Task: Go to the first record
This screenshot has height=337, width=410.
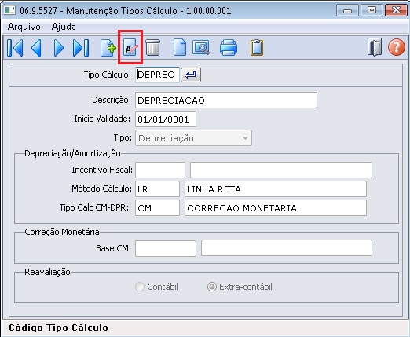Action: coord(15,48)
